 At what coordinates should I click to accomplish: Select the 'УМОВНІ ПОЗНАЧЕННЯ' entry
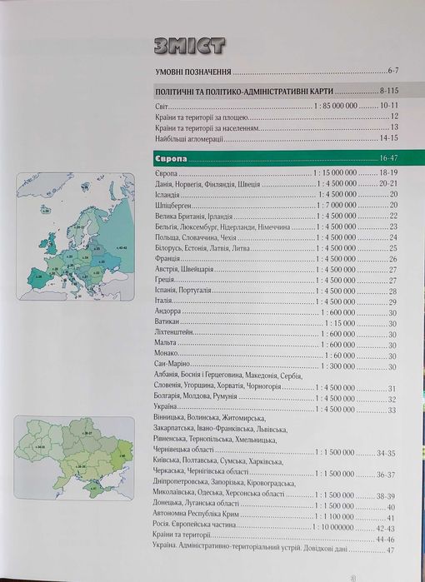click(277, 72)
